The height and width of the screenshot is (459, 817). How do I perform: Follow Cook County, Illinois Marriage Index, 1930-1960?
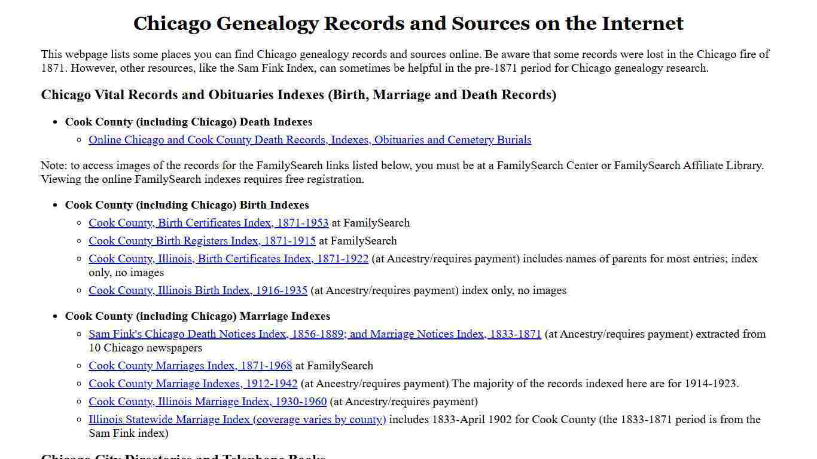click(x=208, y=402)
